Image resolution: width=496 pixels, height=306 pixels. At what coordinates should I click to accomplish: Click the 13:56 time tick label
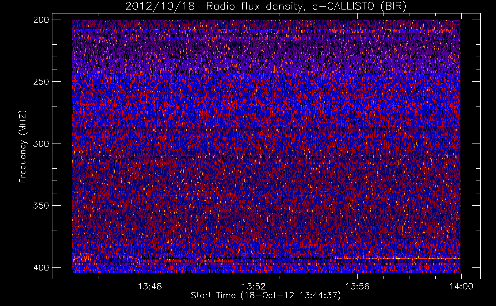[357, 287]
